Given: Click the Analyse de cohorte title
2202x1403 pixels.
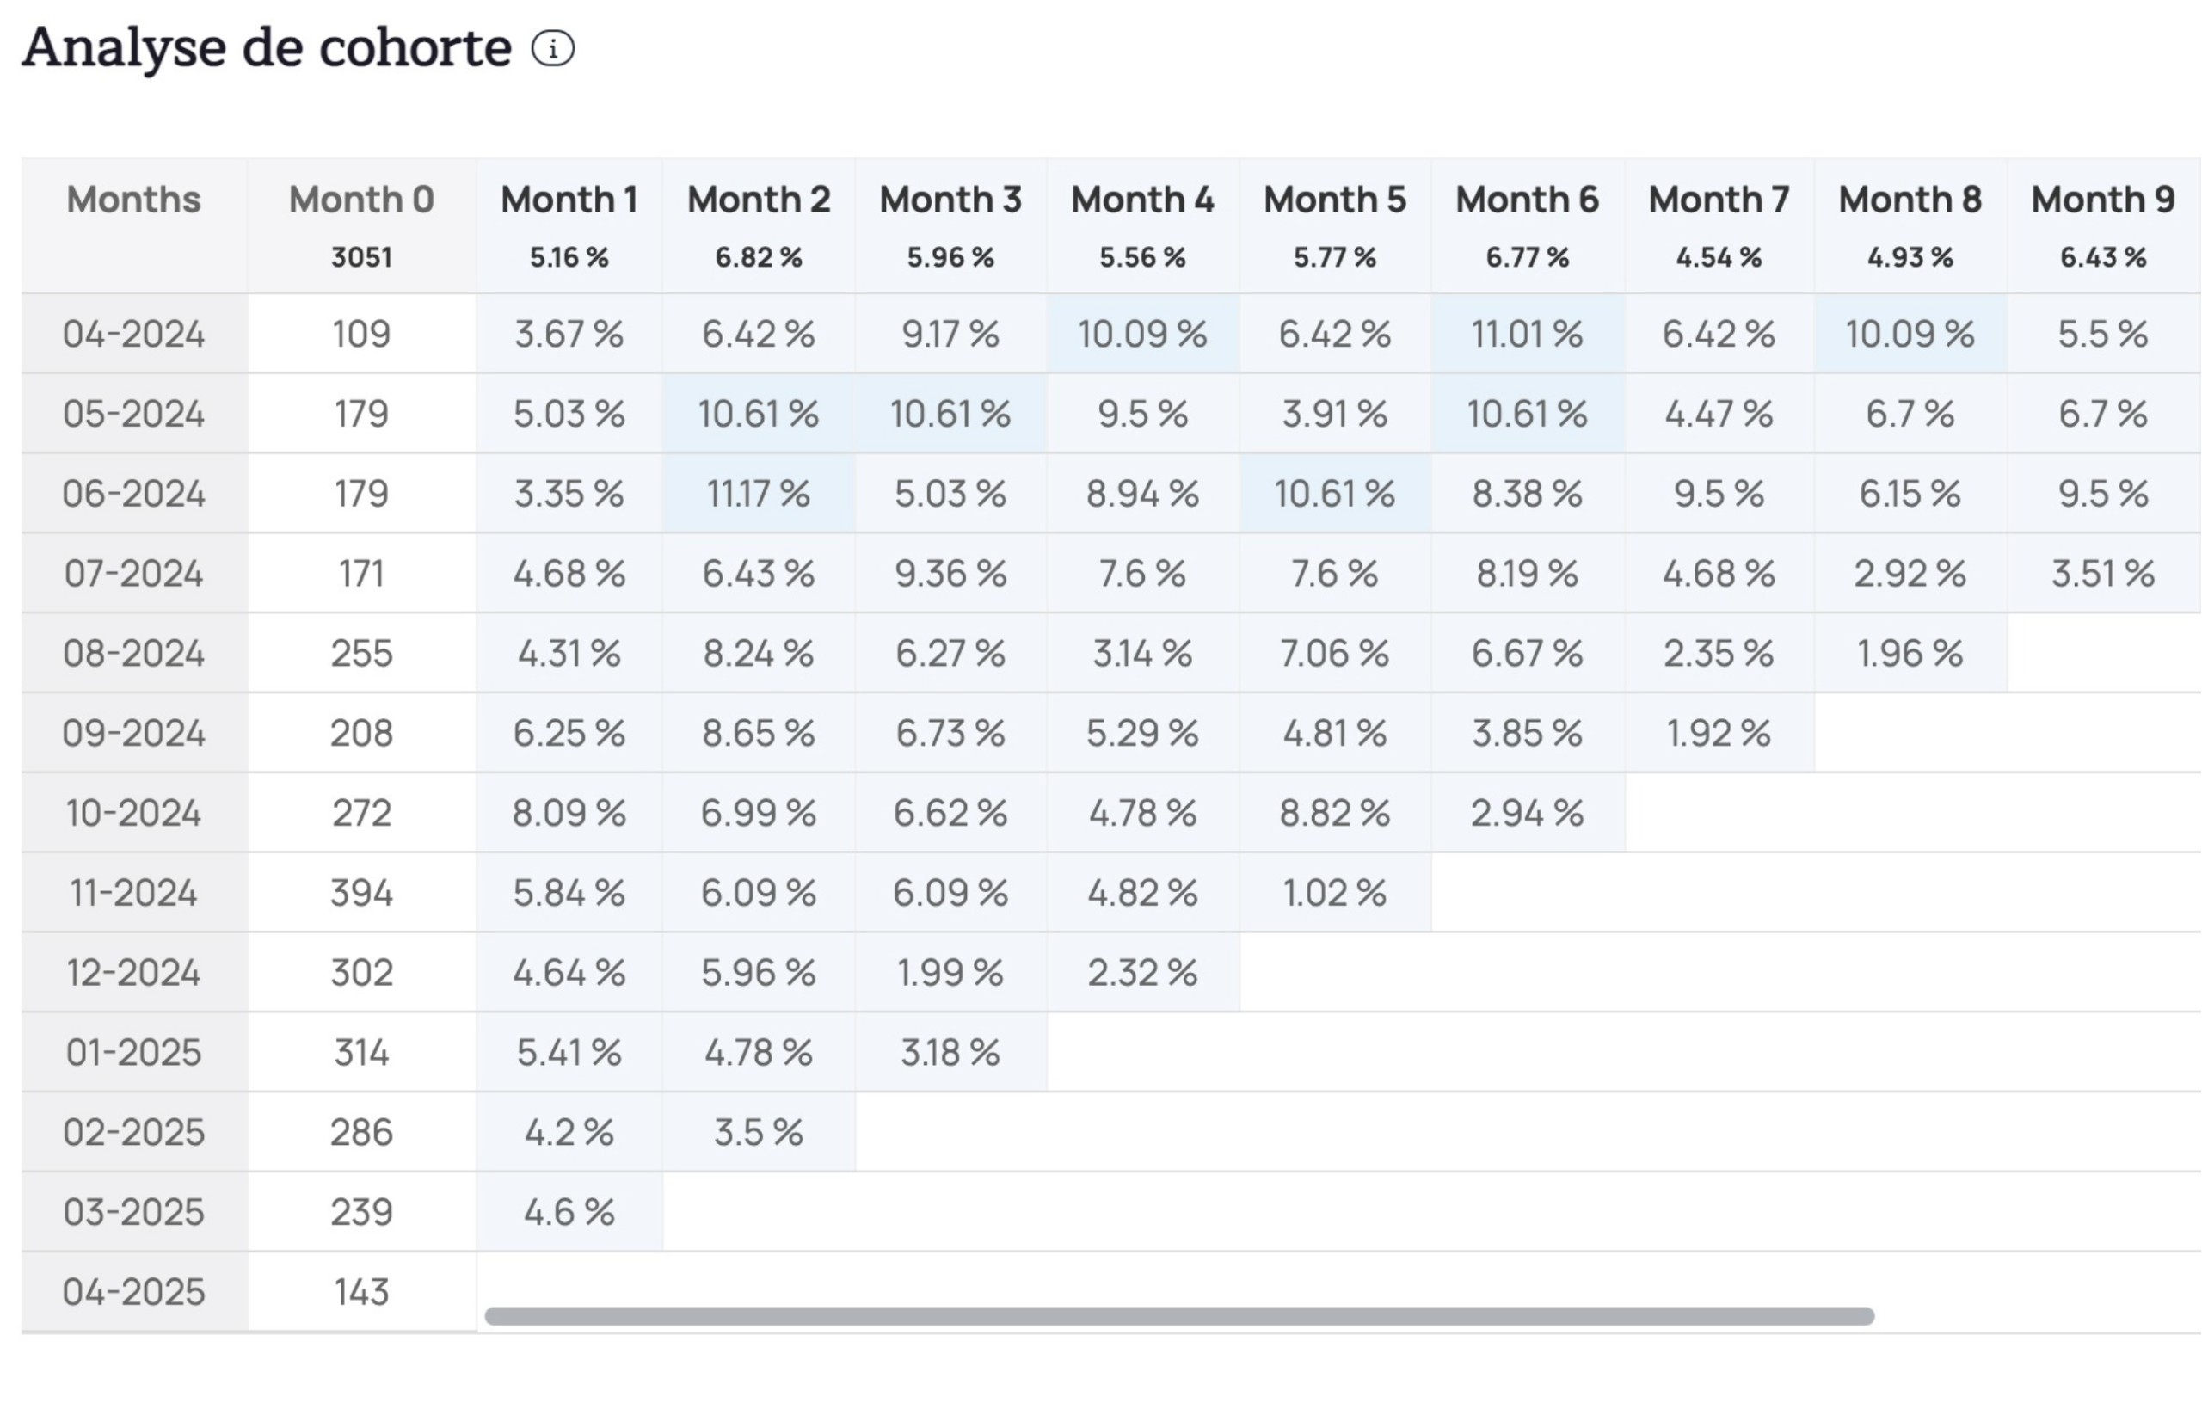Looking at the screenshot, I should click(x=267, y=47).
